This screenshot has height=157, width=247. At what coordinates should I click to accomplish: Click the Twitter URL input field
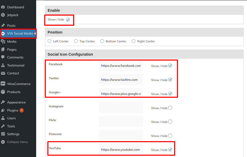coord(121,80)
